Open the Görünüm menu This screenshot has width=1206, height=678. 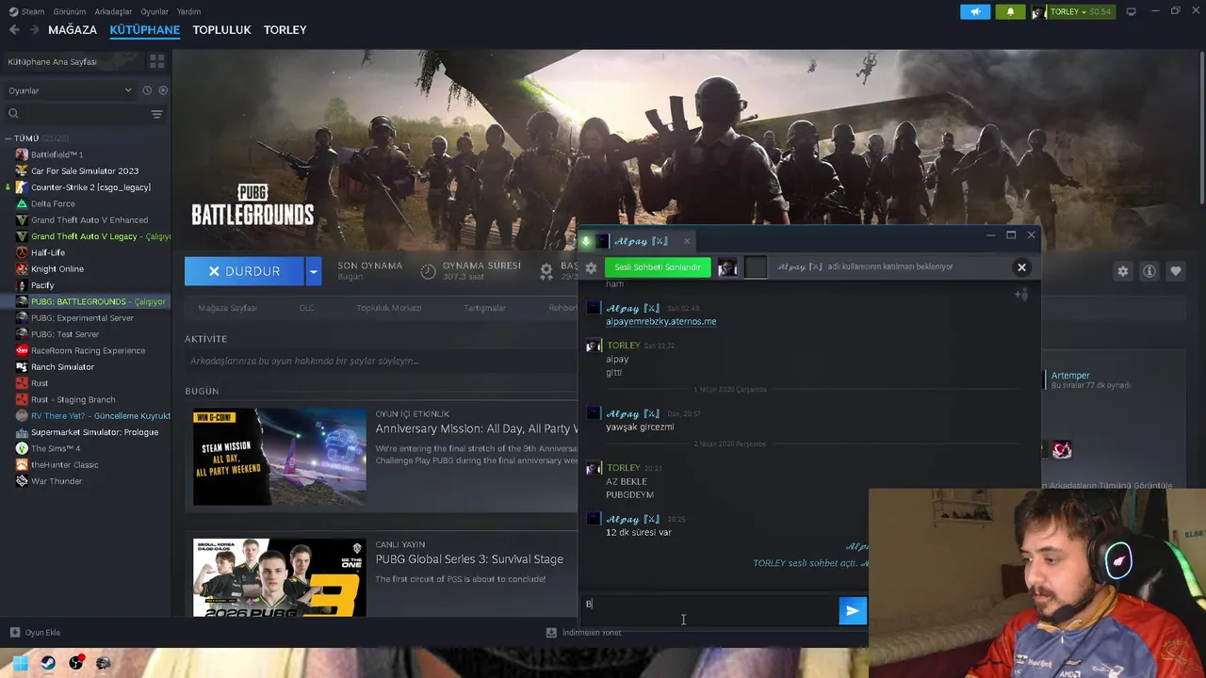pyautogui.click(x=70, y=11)
